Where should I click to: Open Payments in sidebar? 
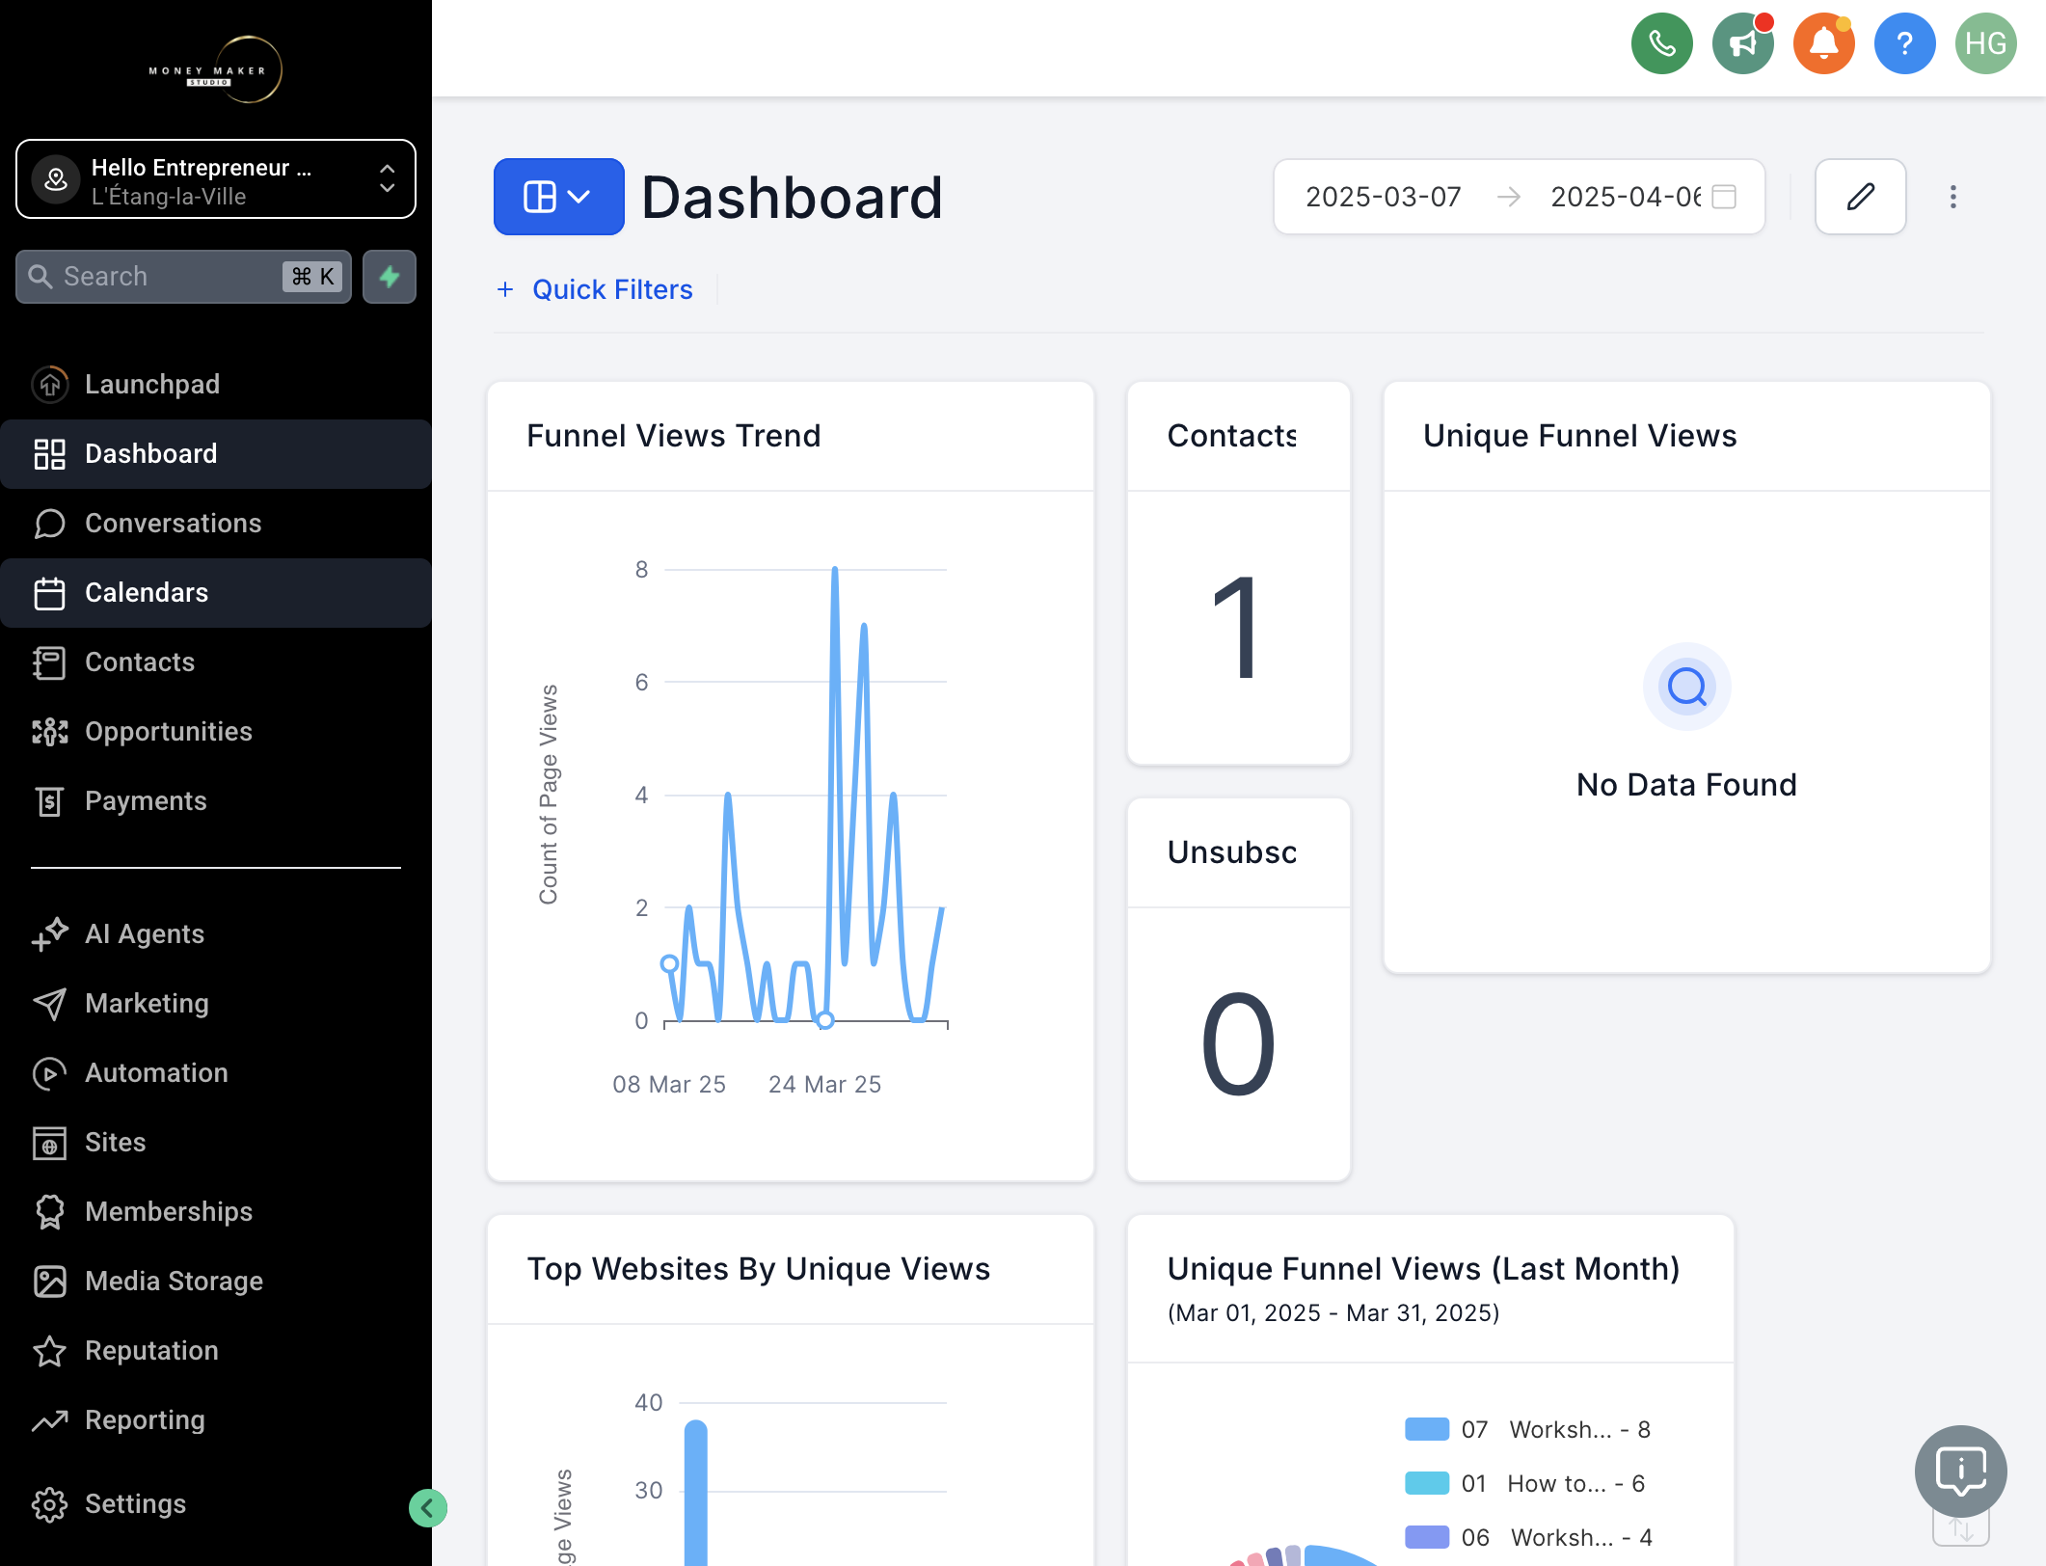[x=215, y=801]
